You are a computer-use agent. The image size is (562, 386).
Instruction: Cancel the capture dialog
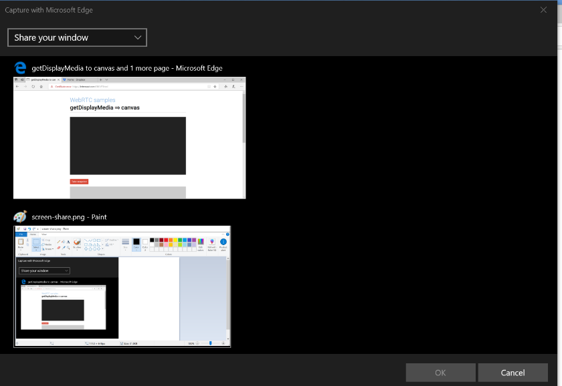click(x=512, y=373)
